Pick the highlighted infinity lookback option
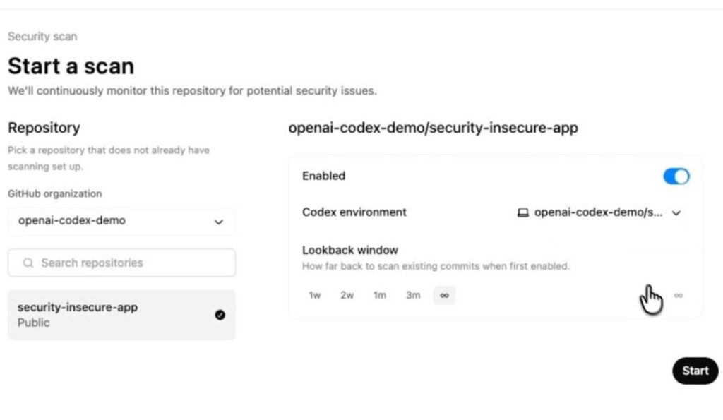Viewport: 723px width, 420px height. coord(444,295)
